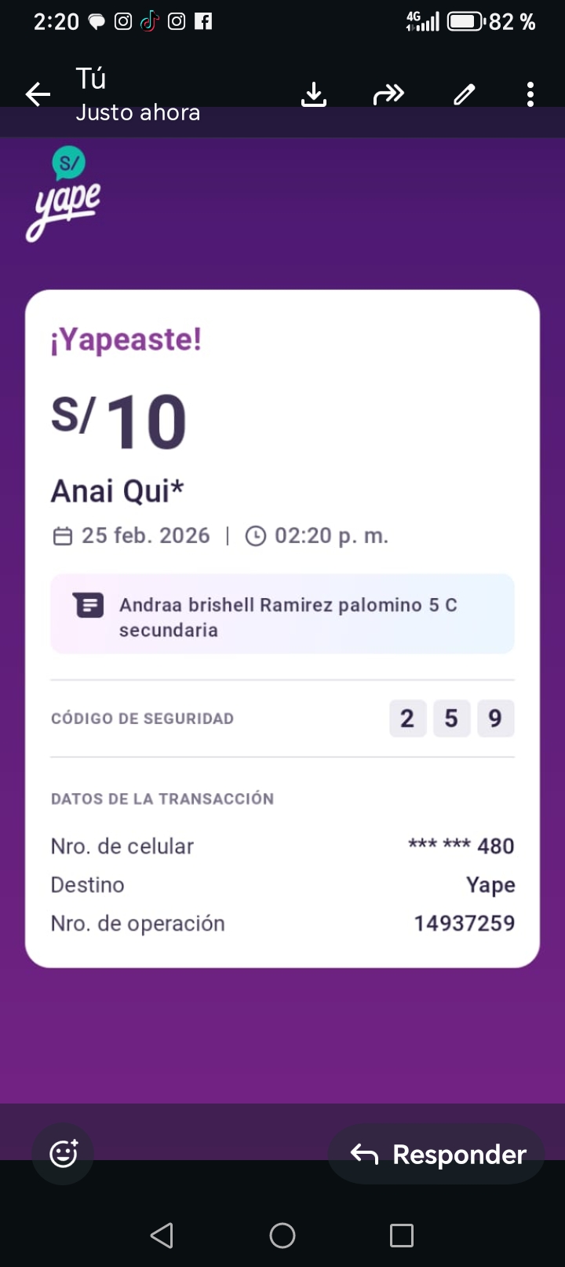This screenshot has width=565, height=1267.
Task: Tap the sender name Tú in the header
Action: point(91,79)
